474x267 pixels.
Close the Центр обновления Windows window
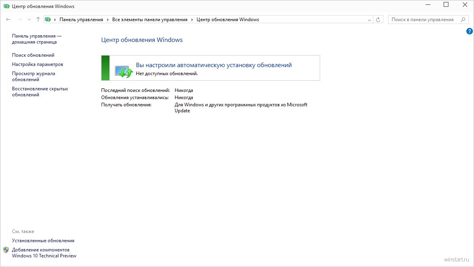[x=465, y=5]
